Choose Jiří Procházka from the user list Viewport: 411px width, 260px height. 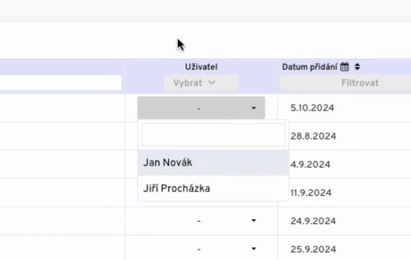point(213,188)
